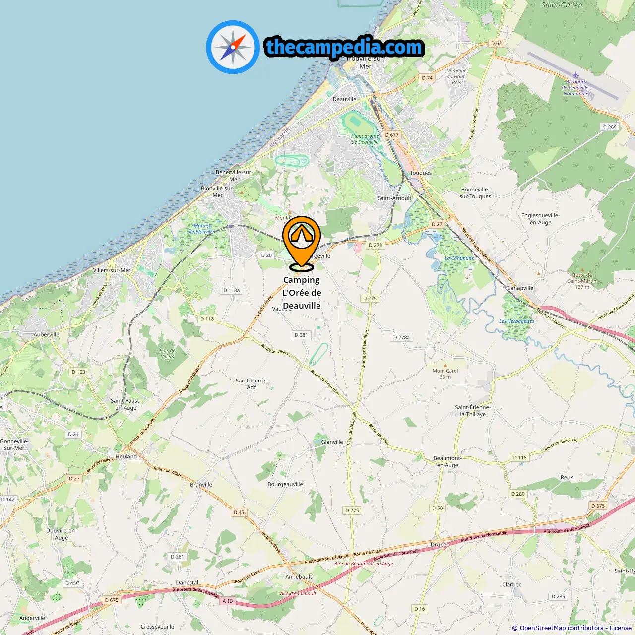This screenshot has height=635, width=635.
Task: Click the Marais de Blonville wetland label
Action: click(x=201, y=229)
